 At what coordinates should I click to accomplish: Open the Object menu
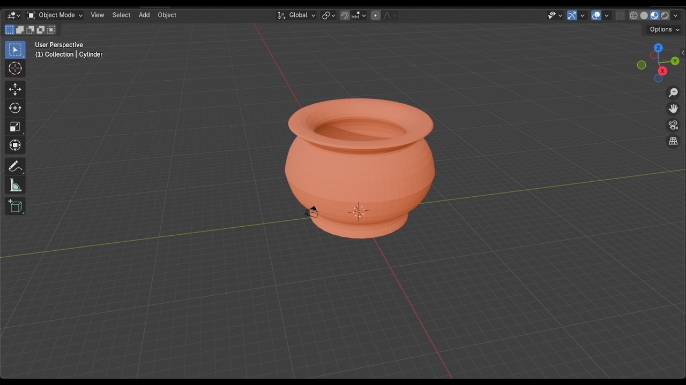click(167, 15)
